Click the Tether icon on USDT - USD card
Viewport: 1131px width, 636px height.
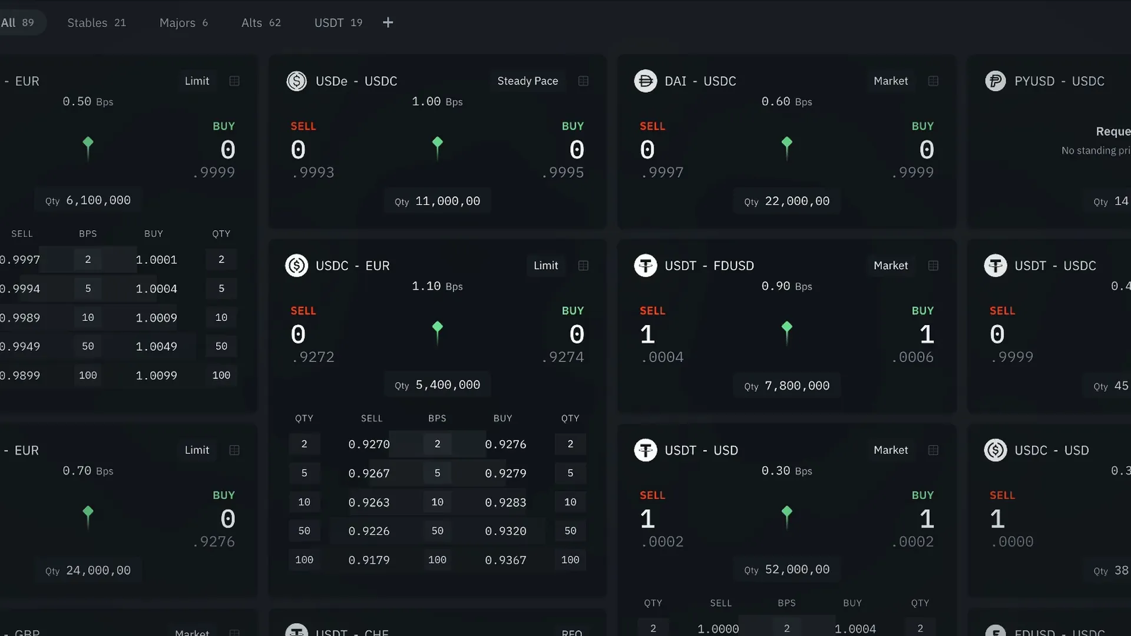pyautogui.click(x=646, y=450)
